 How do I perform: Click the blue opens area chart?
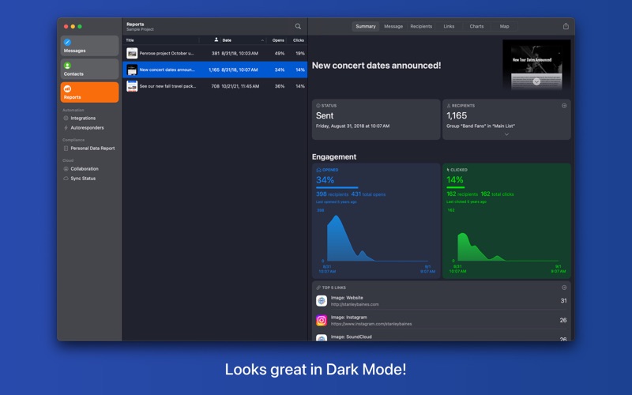point(377,238)
